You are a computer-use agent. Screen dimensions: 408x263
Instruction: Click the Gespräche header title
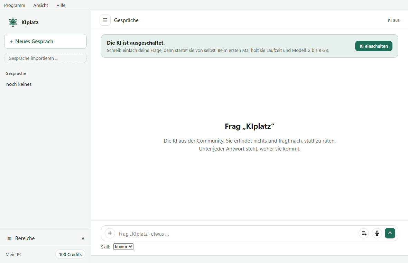(126, 20)
